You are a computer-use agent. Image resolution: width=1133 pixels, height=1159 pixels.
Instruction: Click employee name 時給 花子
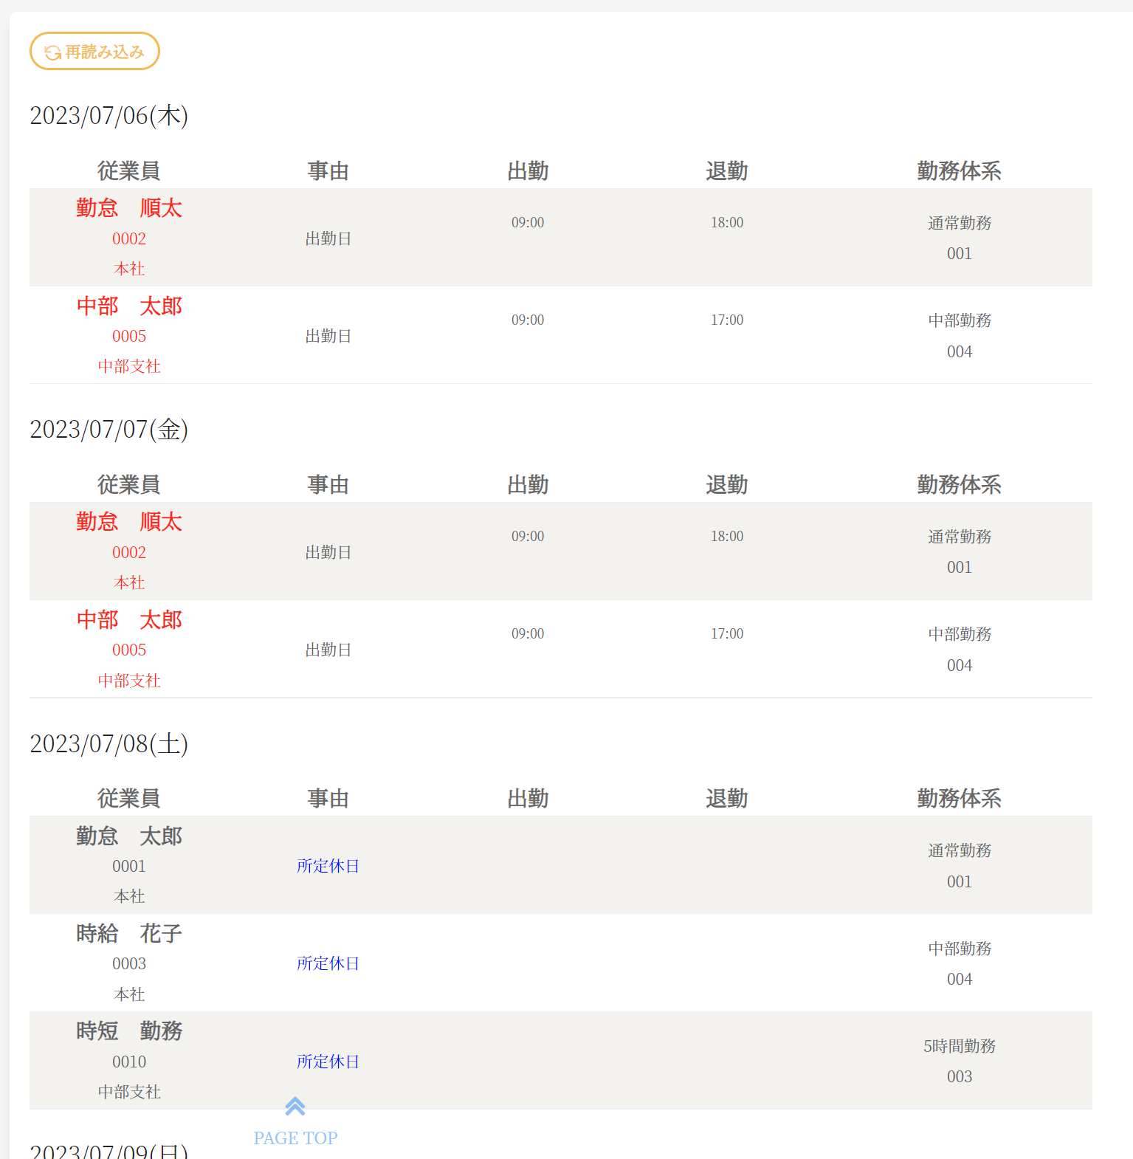click(x=129, y=934)
